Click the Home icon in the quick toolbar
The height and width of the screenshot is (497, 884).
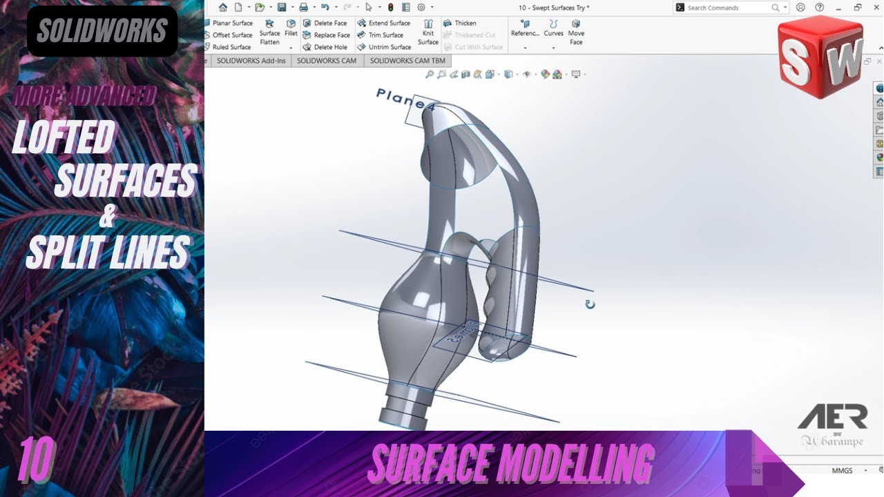coord(223,8)
